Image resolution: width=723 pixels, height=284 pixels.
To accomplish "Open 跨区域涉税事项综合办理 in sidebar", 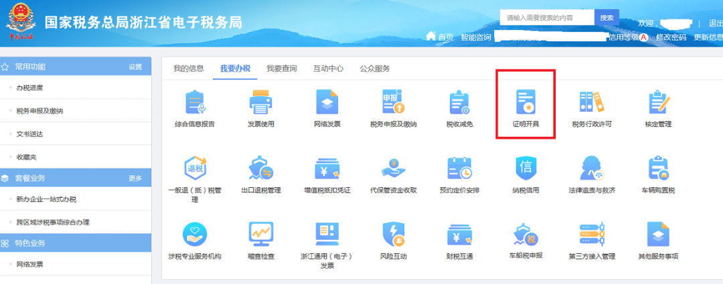I will 53,223.
